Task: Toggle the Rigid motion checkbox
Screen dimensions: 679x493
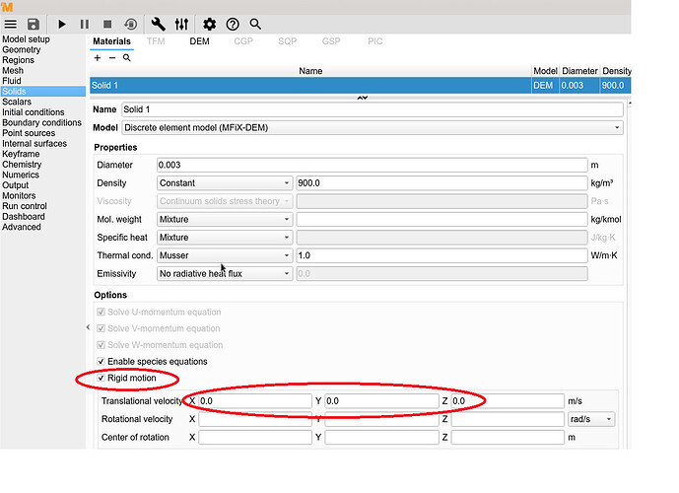Action: 101,378
